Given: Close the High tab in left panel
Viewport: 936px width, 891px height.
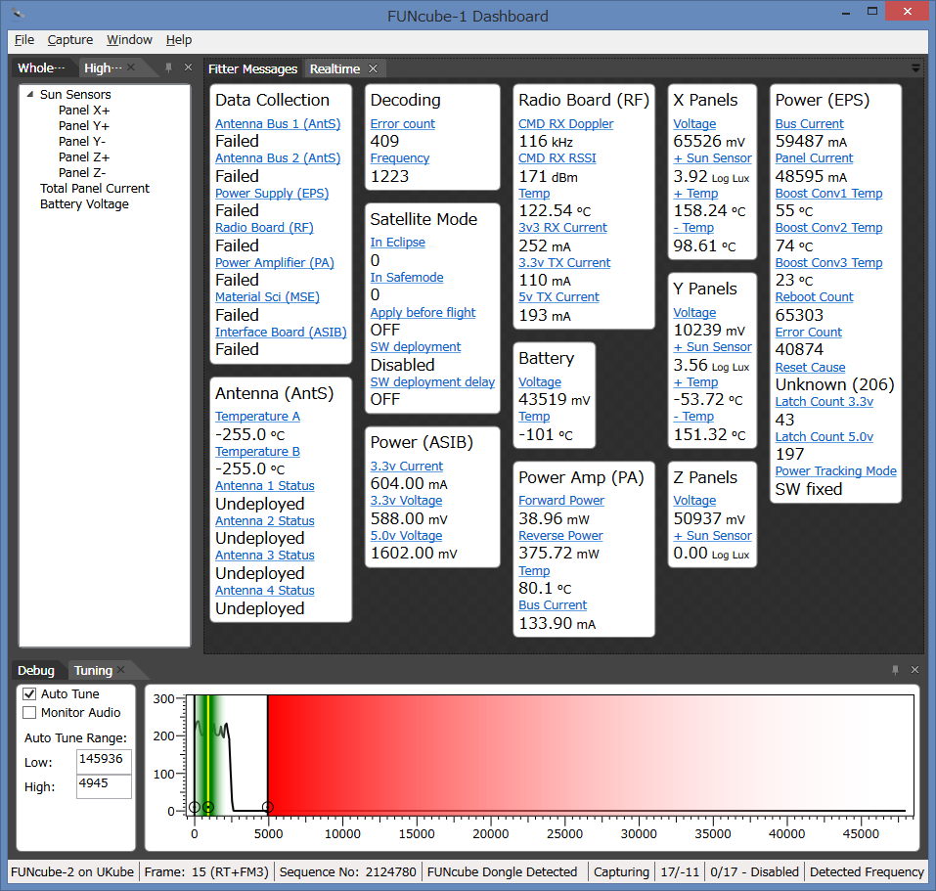Looking at the screenshot, I should pos(131,67).
